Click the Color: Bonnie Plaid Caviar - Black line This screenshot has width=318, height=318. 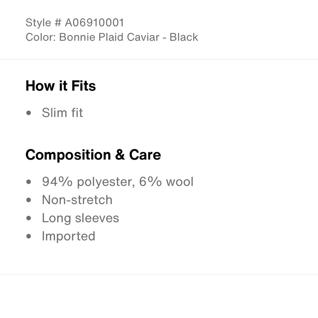point(112,37)
